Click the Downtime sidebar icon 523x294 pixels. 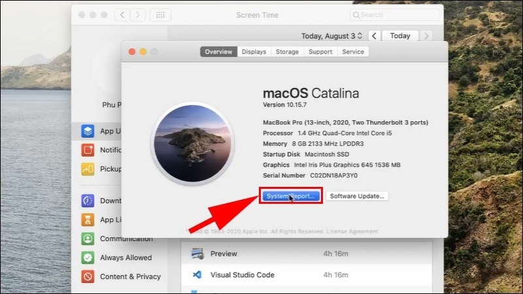88,201
